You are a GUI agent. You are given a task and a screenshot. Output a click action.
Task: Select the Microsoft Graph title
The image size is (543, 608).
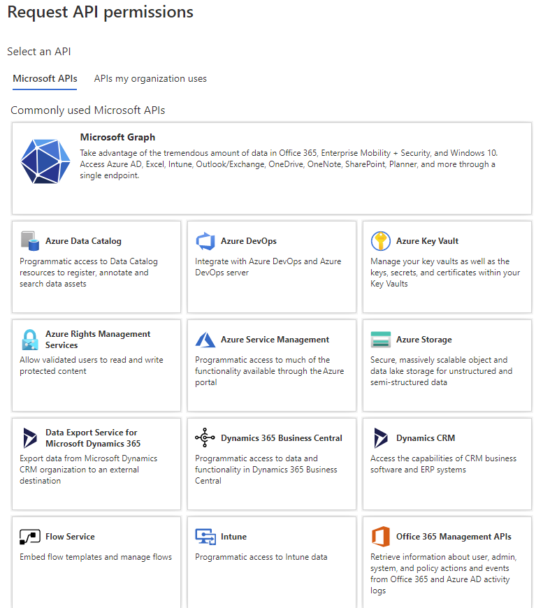tap(117, 137)
